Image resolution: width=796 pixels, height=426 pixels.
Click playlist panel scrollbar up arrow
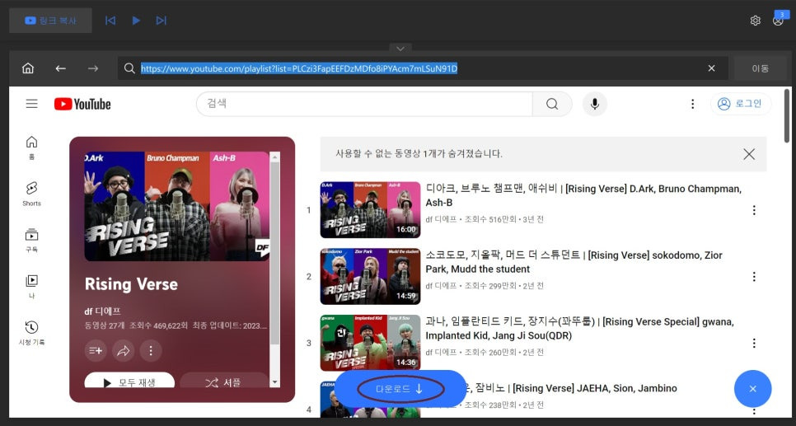274,157
